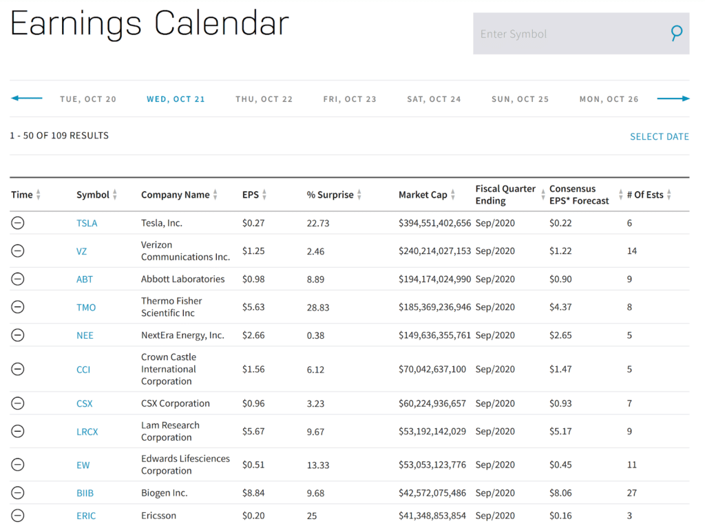
Task: Go to previous week with left arrow
Action: 27,98
